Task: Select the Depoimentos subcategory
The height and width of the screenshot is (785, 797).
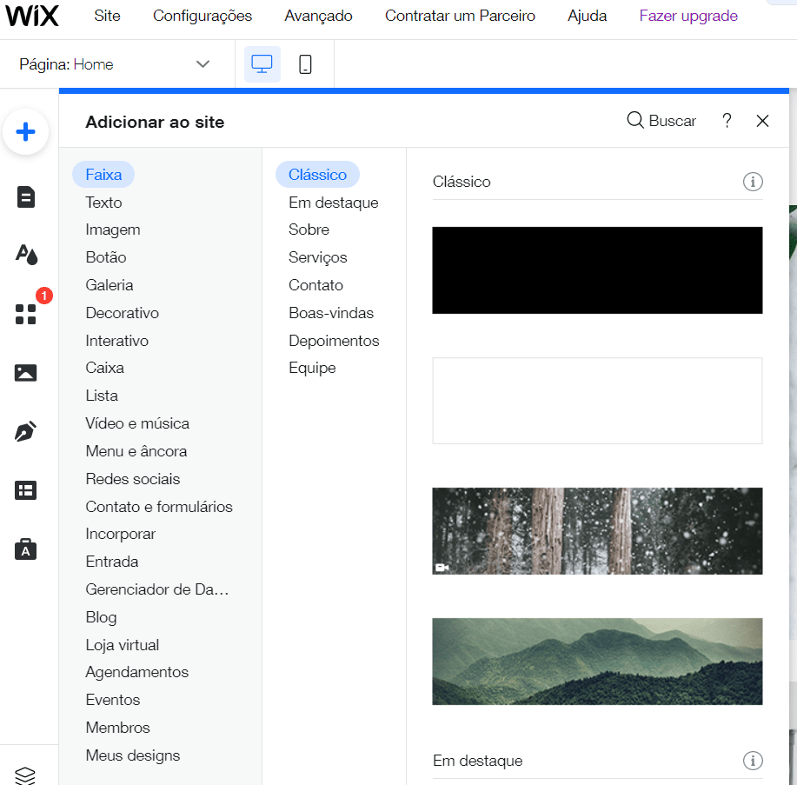Action: tap(334, 341)
